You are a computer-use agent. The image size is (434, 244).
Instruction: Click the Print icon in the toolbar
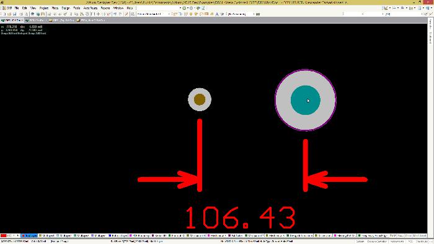[x=20, y=14]
